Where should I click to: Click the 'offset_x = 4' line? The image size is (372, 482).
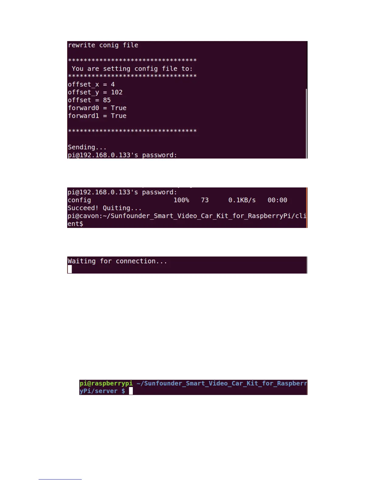click(91, 85)
